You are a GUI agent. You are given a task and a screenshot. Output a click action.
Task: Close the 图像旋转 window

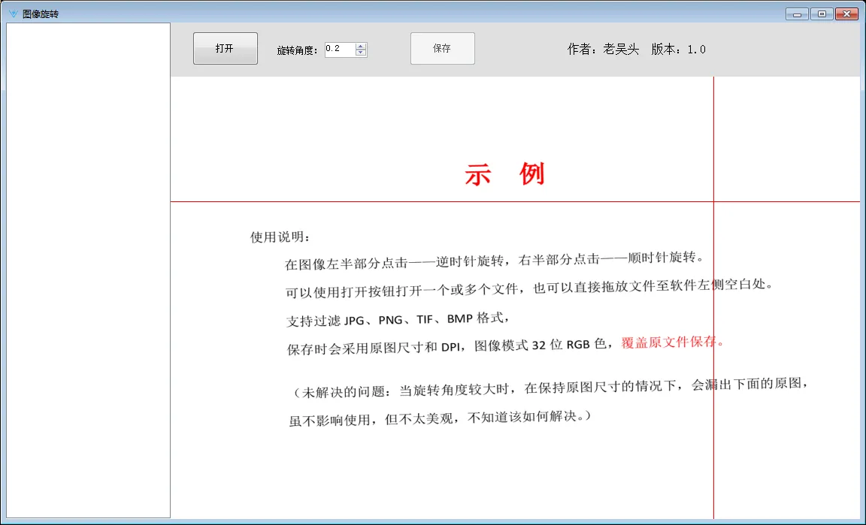(x=846, y=14)
